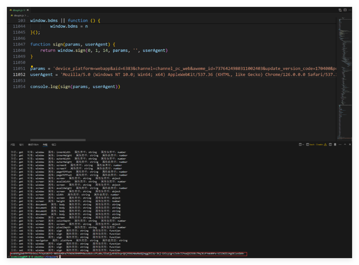Viewport: 359px width, 265px height.
Task: Place the cursor on the function sign(params, userAgent) line
Action: point(73,44)
